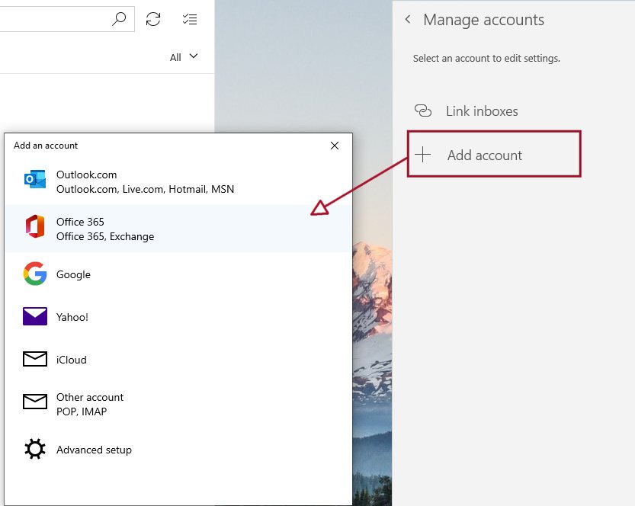Click the search magnifier icon

pos(119,18)
